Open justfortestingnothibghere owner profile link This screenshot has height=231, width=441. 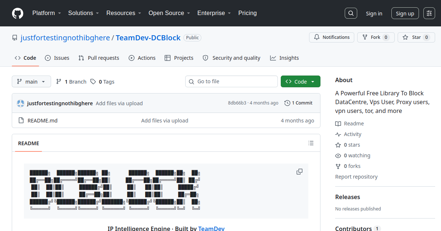pos(65,38)
